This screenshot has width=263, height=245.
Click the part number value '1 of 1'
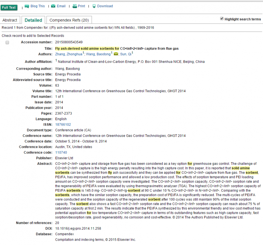click(x=60, y=97)
